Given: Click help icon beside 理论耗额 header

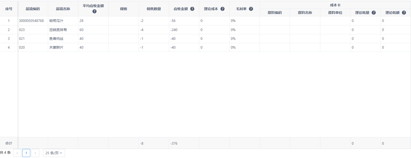Looking at the screenshot, I should tap(404, 13).
